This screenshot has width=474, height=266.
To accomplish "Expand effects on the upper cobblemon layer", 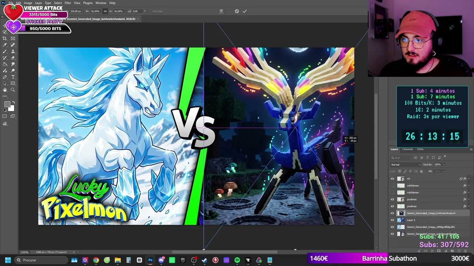I will [x=469, y=185].
